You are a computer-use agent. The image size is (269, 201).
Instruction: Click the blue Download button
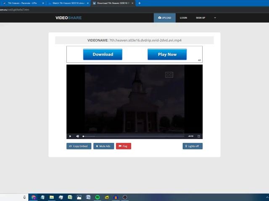coord(103,54)
